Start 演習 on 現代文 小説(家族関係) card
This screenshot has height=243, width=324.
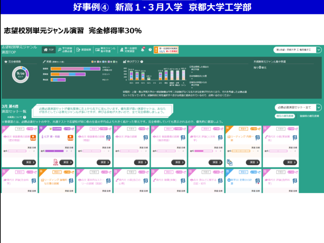(x=290, y=162)
